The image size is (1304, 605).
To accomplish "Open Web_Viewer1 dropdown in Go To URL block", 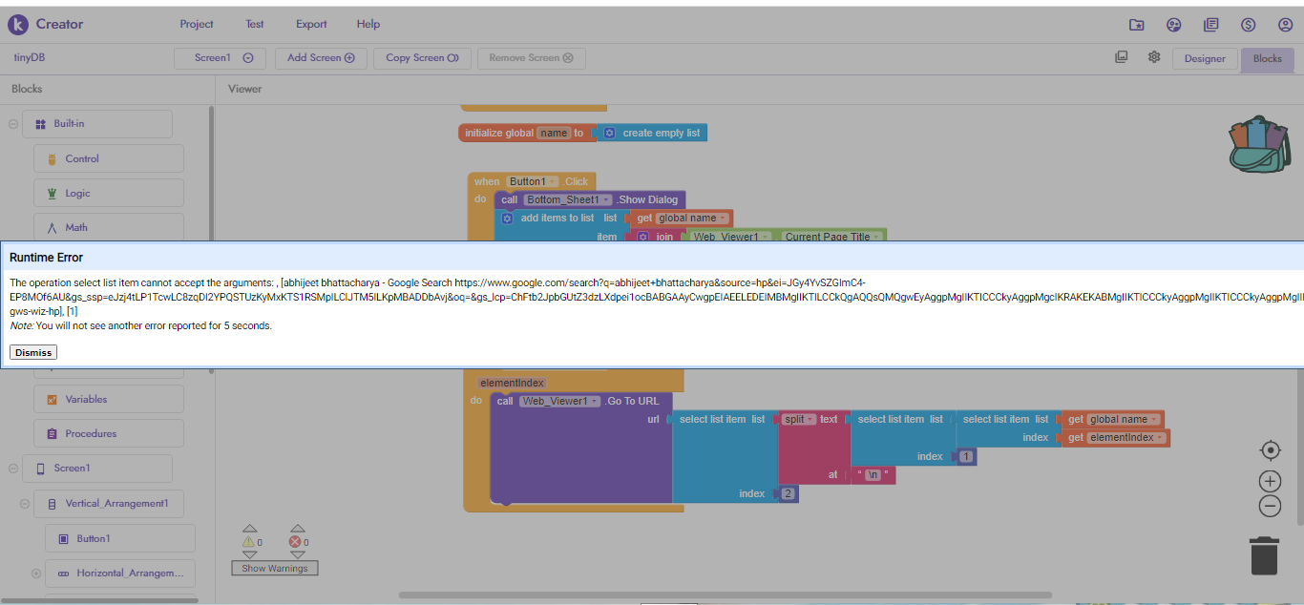I will click(560, 401).
